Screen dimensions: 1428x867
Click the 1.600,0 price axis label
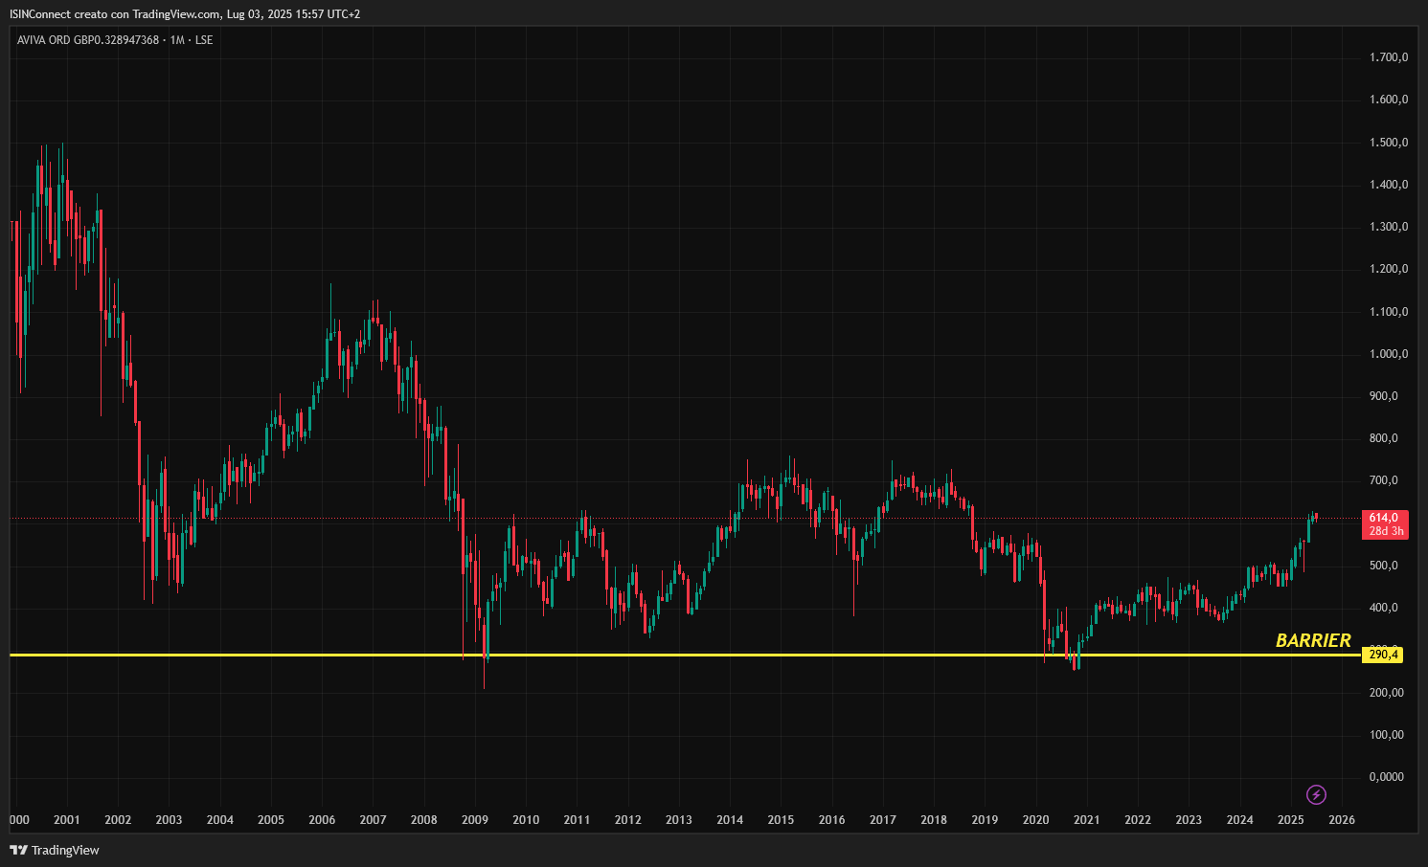click(x=1389, y=100)
